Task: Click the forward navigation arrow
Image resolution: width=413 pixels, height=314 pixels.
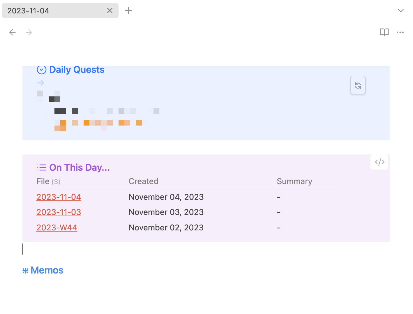Action: 29,32
